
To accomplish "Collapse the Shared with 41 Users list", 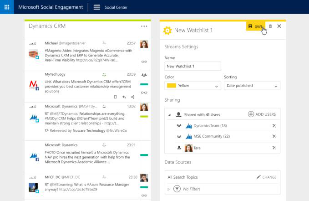I will click(170, 115).
